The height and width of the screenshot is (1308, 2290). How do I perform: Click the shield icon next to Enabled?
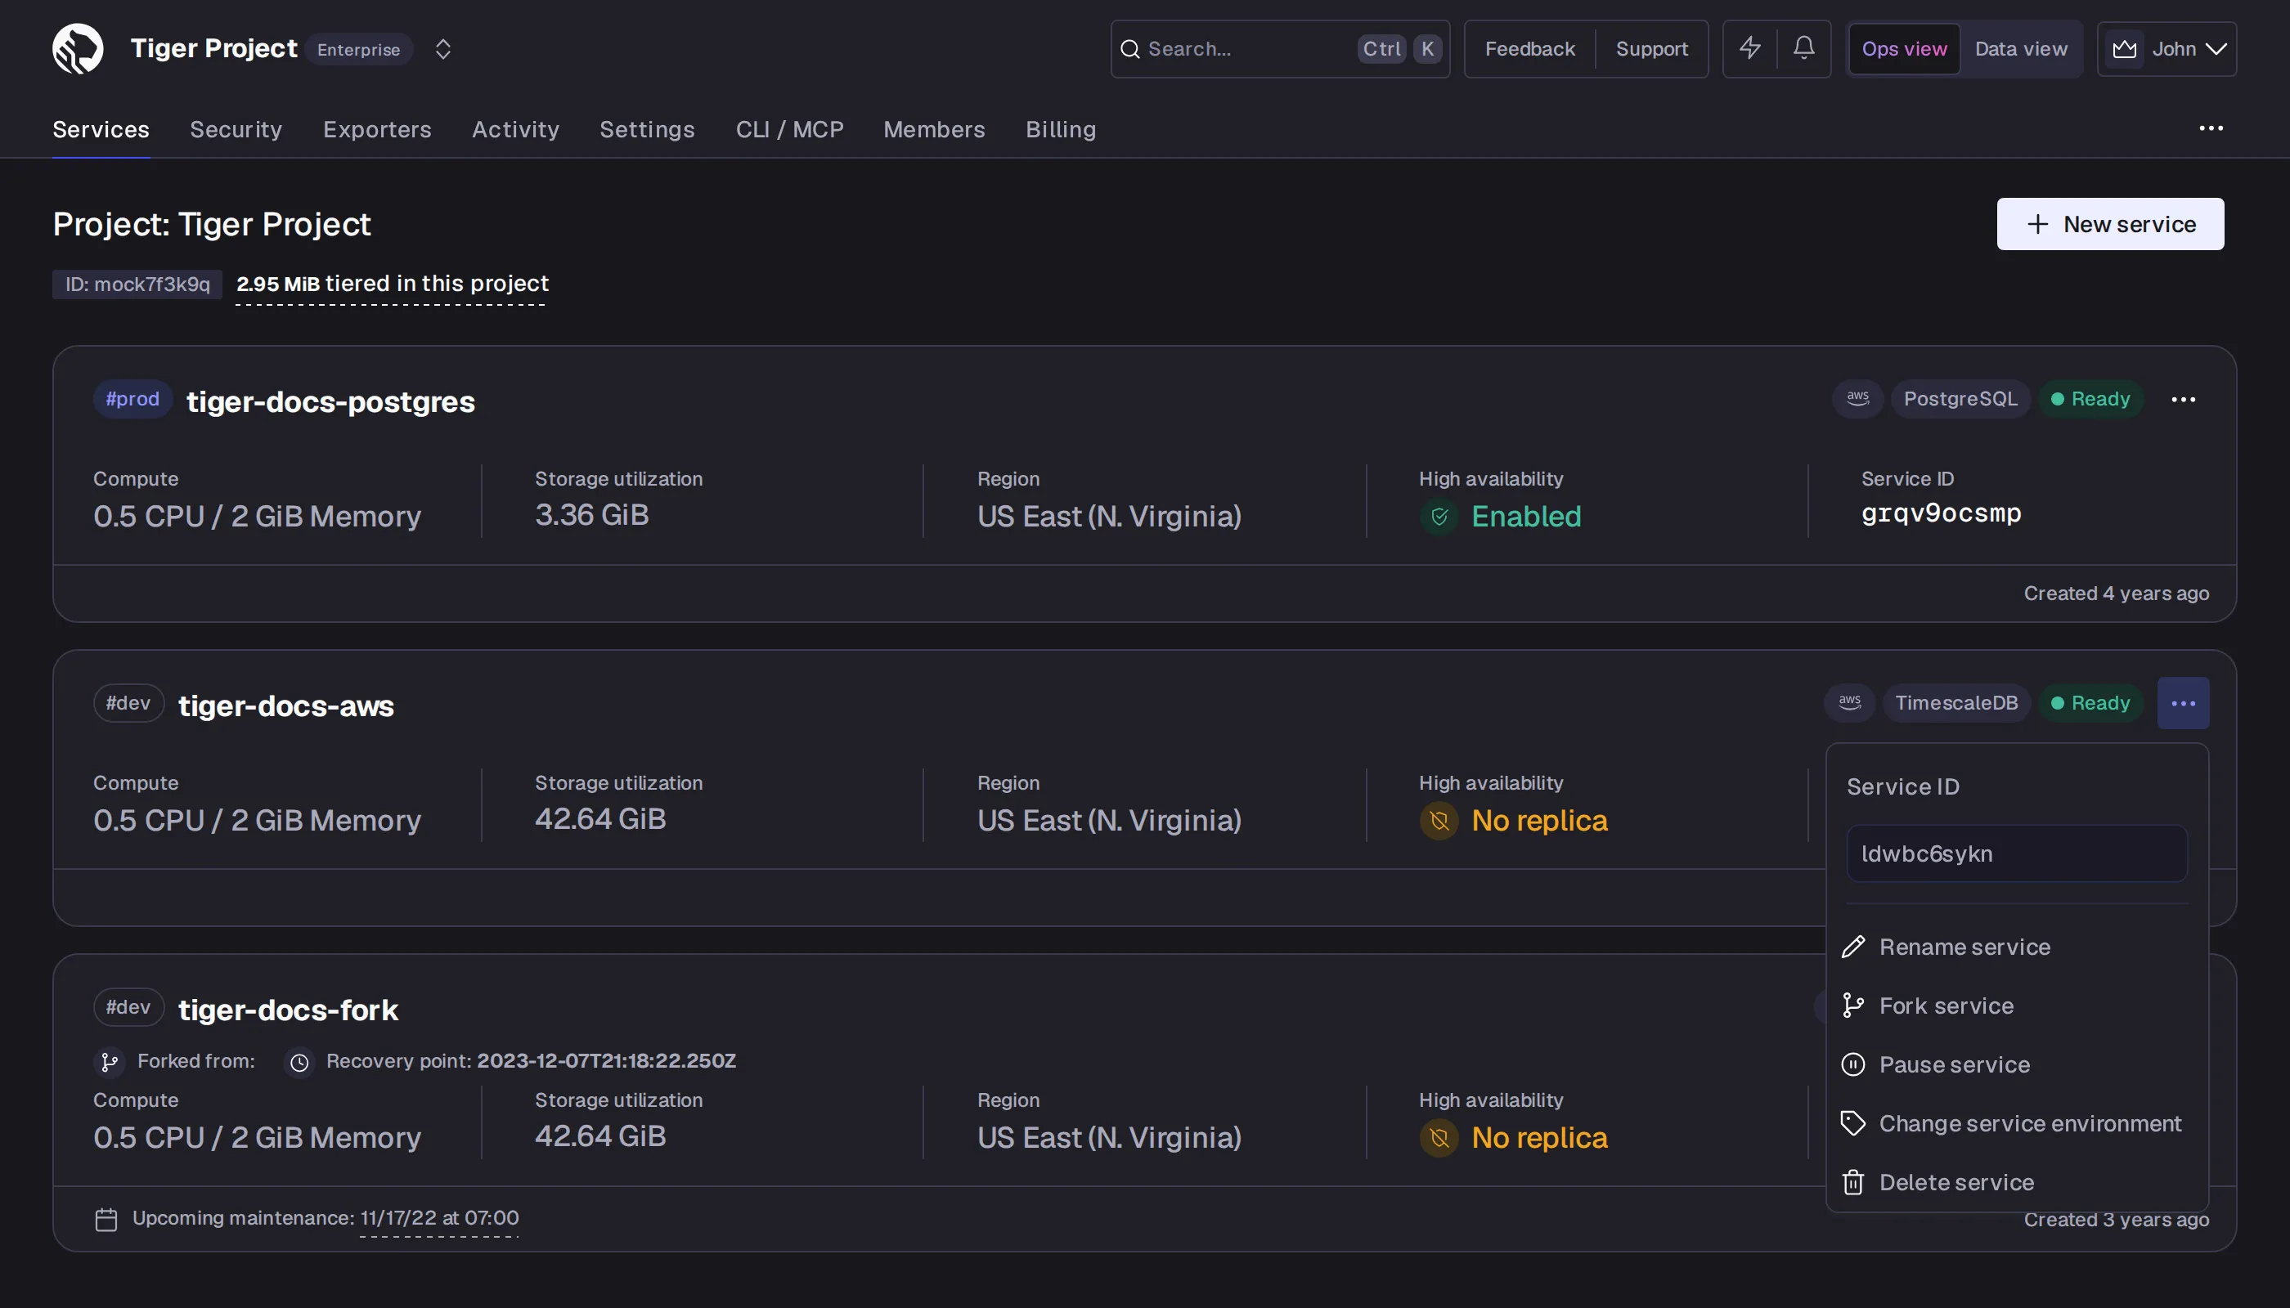(x=1439, y=517)
